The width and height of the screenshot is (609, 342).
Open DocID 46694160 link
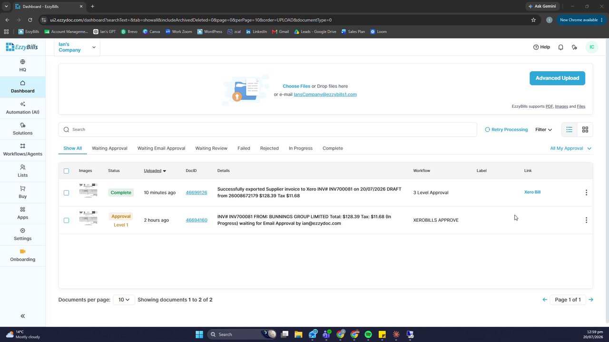[x=196, y=220]
